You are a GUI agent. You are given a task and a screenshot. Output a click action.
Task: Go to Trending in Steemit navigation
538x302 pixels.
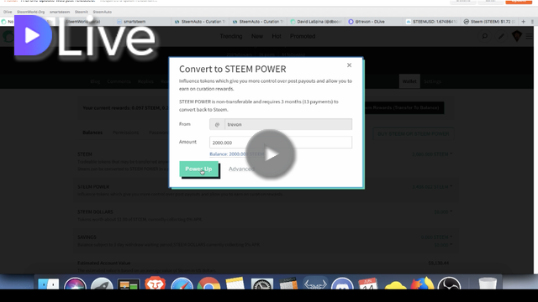(231, 36)
